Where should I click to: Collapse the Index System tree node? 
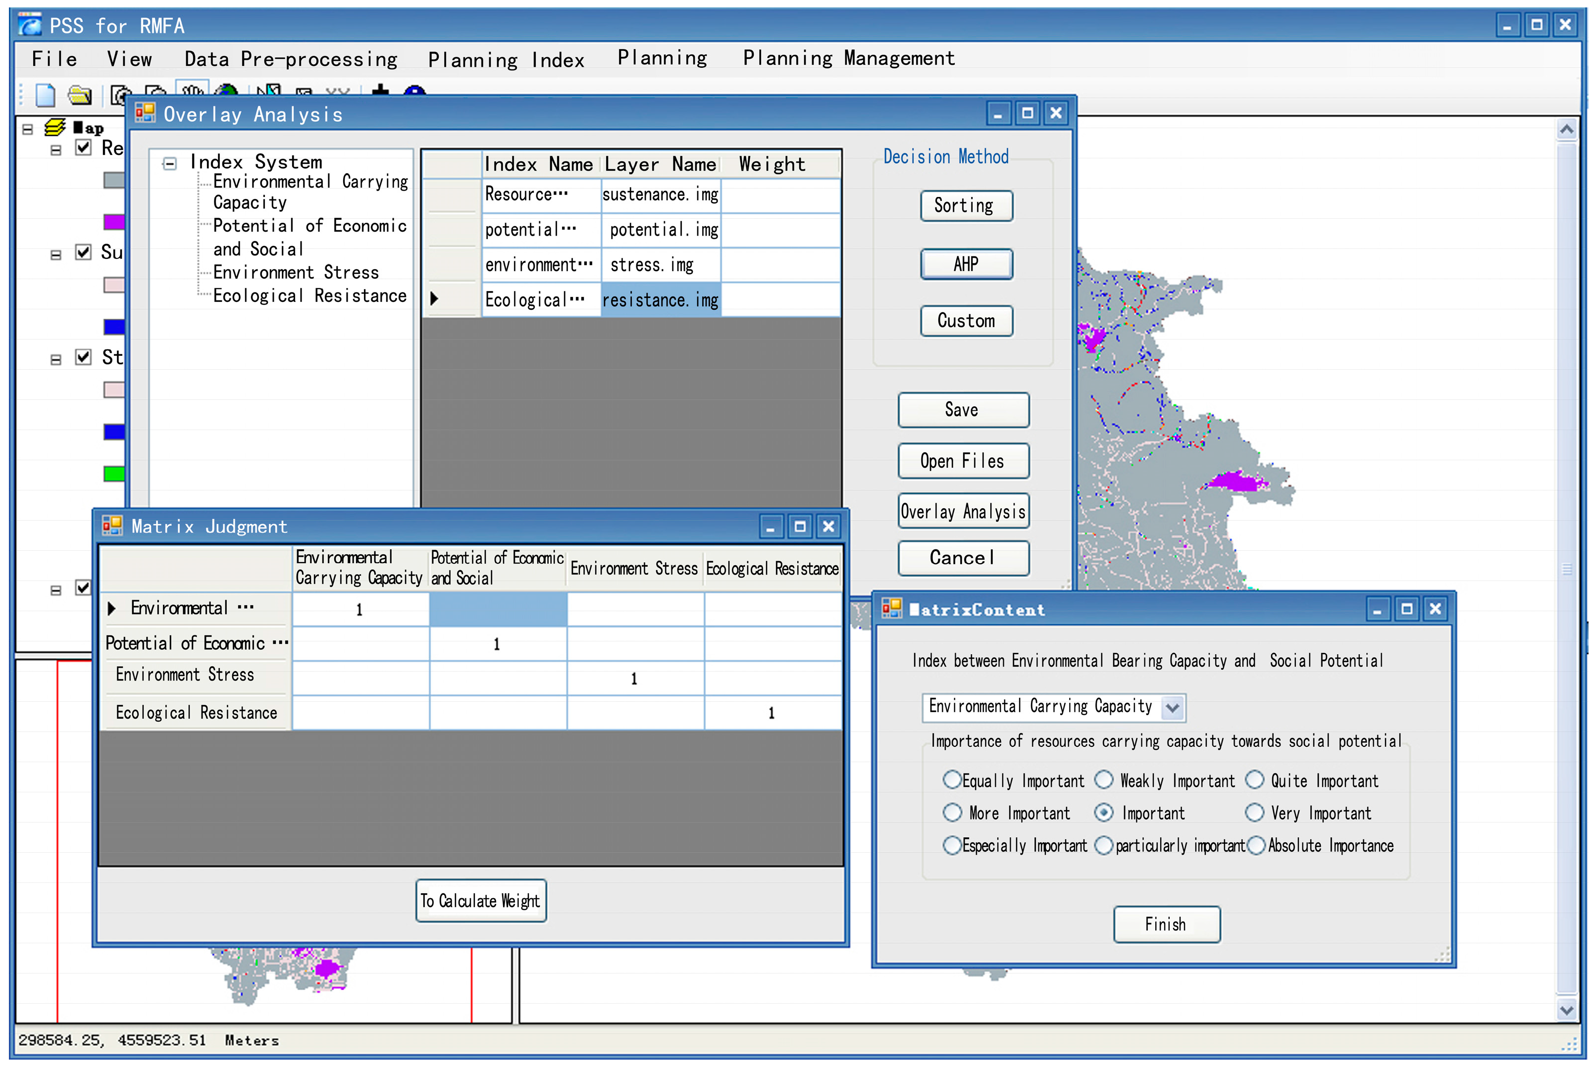pyautogui.click(x=170, y=163)
